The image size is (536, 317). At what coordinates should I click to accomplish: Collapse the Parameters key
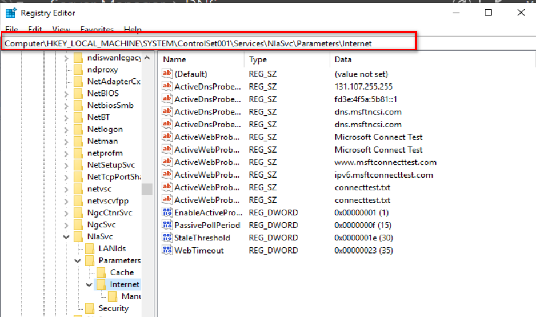(78, 260)
